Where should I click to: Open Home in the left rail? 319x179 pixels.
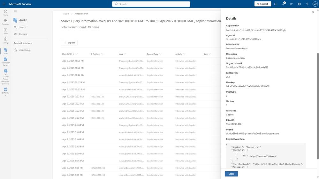tap(5, 12)
